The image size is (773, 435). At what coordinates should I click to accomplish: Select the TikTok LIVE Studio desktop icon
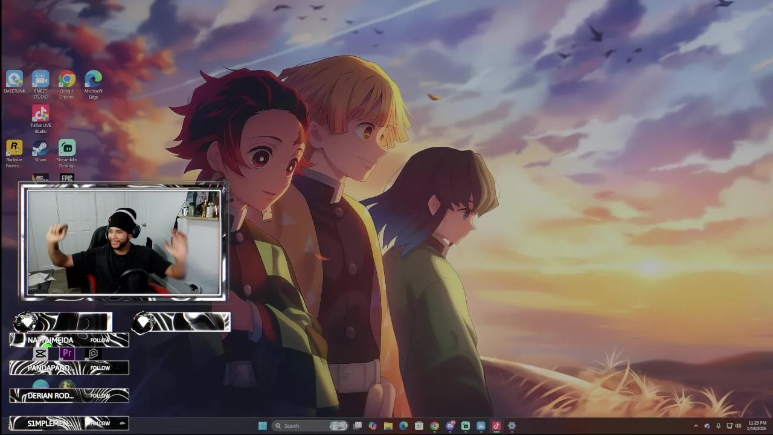(40, 119)
